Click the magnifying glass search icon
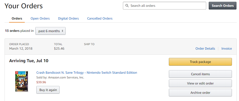 point(127,6)
